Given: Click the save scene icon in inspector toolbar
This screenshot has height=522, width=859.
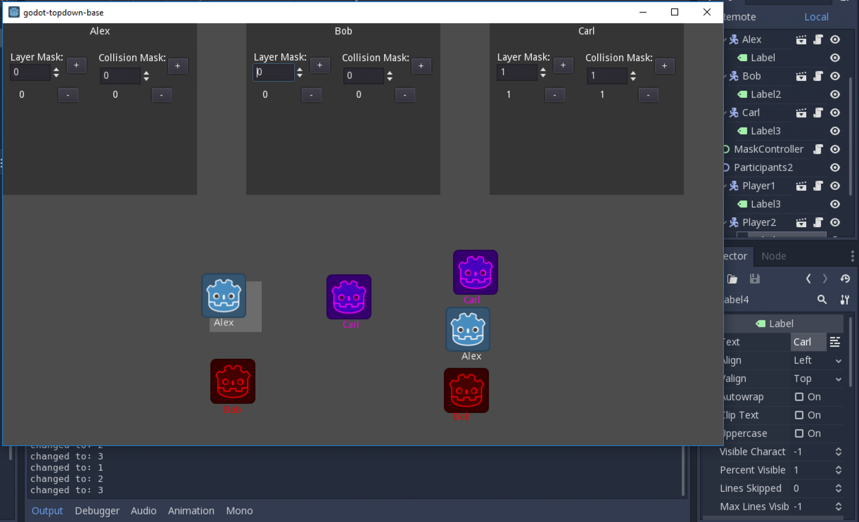Looking at the screenshot, I should 754,278.
